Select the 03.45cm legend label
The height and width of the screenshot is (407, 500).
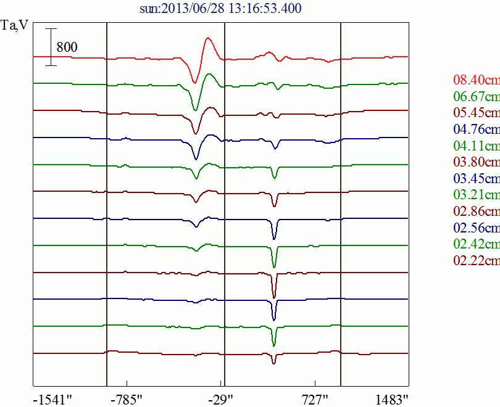477,178
